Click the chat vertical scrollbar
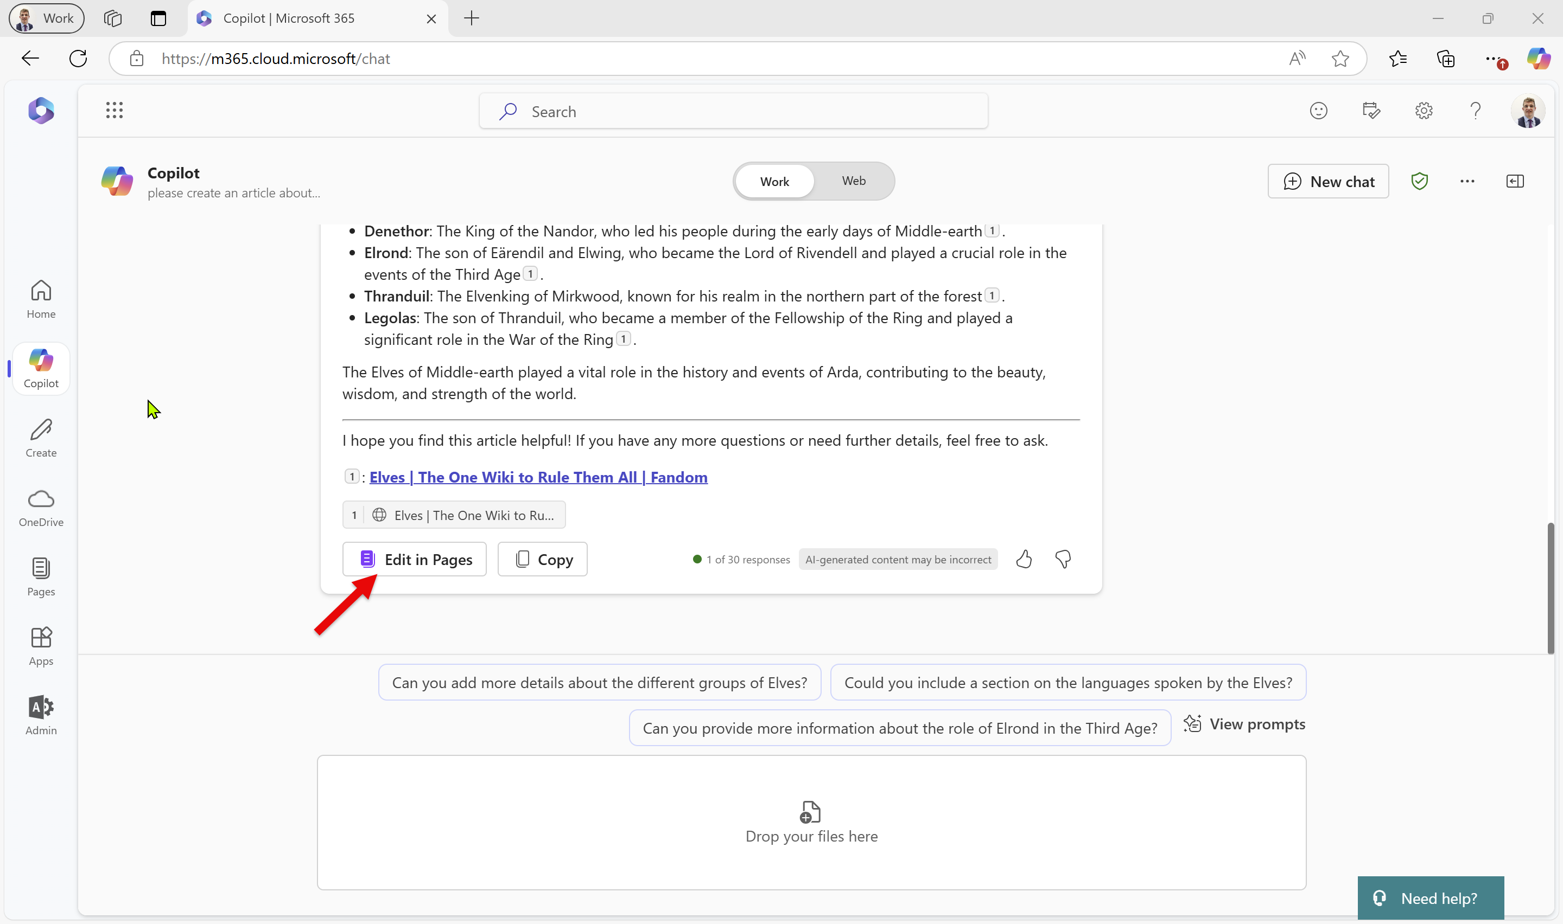The width and height of the screenshot is (1563, 924). pyautogui.click(x=1551, y=588)
